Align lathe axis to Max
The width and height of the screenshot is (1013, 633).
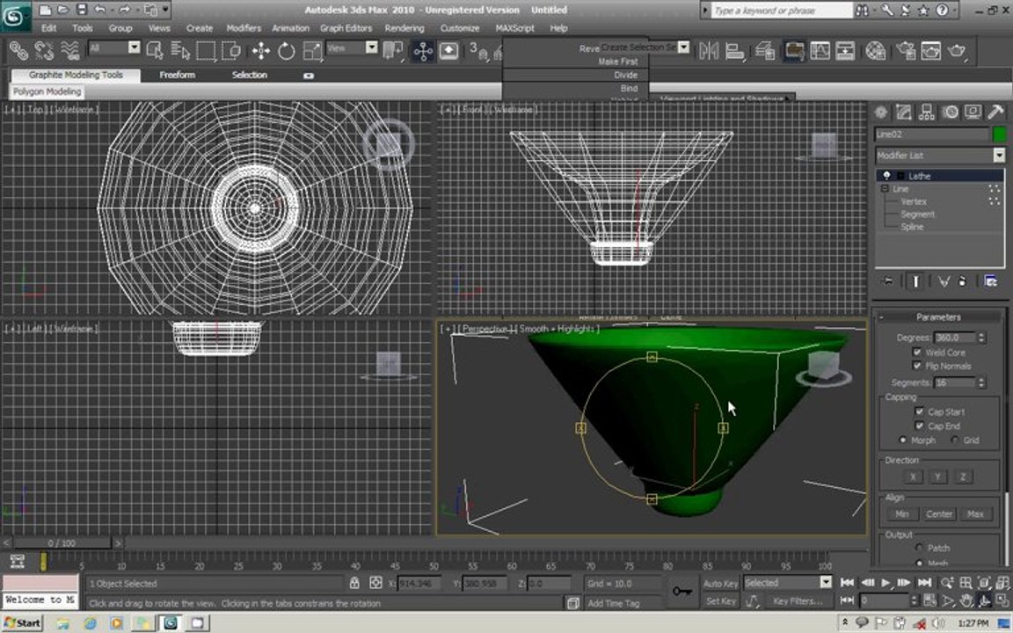pyautogui.click(x=975, y=514)
